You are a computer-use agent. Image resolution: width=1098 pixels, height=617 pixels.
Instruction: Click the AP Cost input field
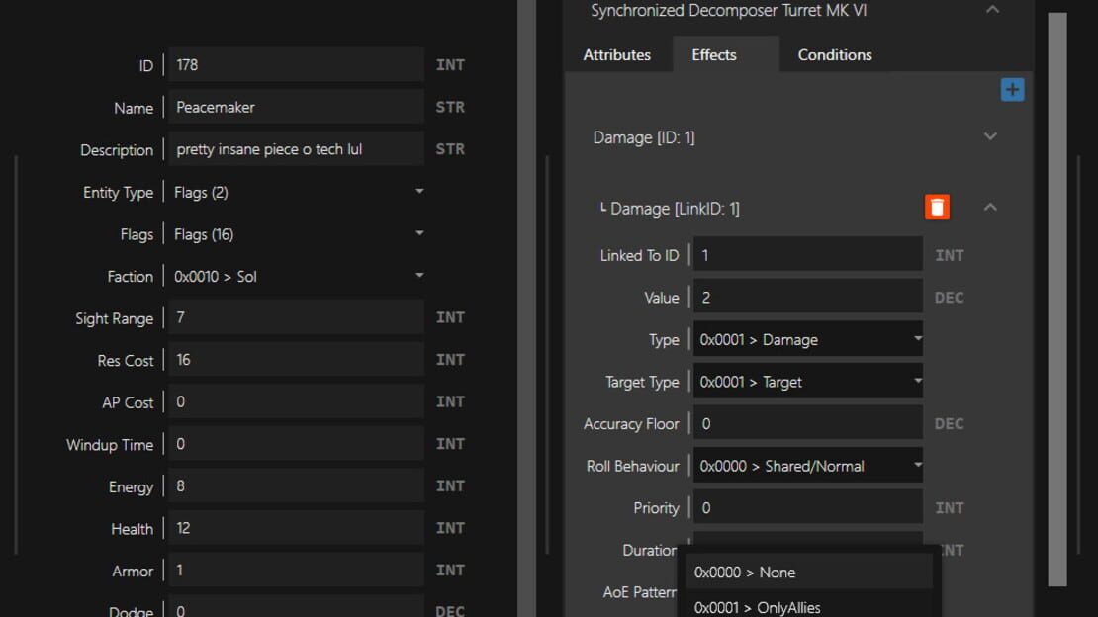[x=296, y=402]
